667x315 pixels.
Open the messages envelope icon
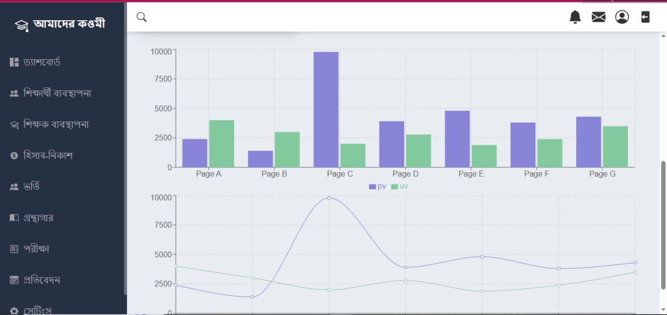[x=598, y=17]
